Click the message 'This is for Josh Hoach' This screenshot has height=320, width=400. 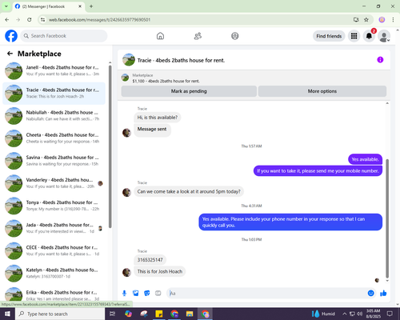tap(160, 271)
